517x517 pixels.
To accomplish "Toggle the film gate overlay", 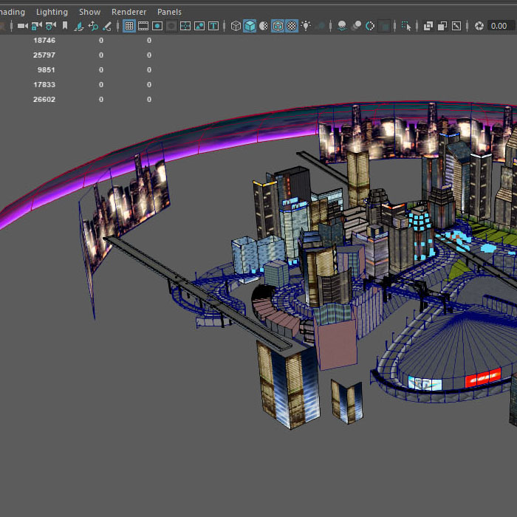I will pyautogui.click(x=143, y=26).
